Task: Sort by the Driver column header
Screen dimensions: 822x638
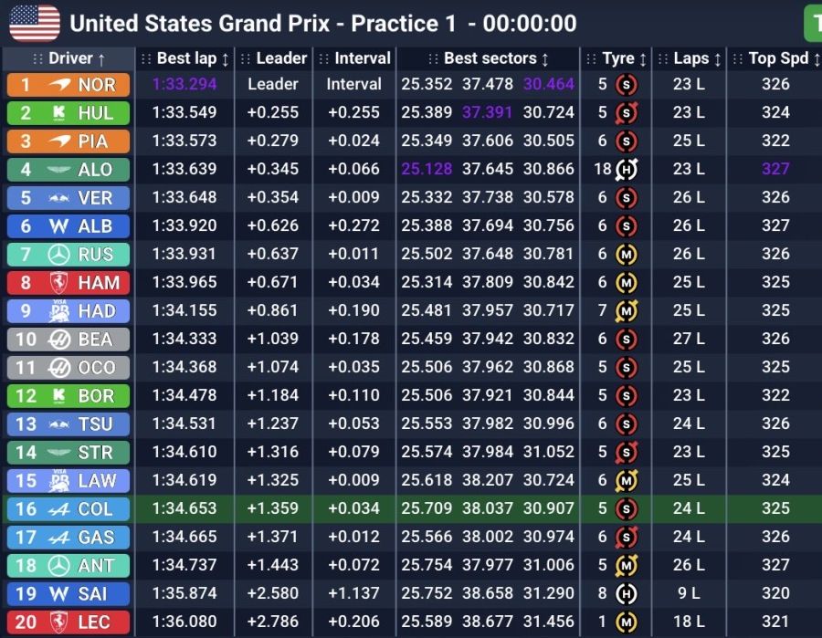Action: pyautogui.click(x=68, y=58)
